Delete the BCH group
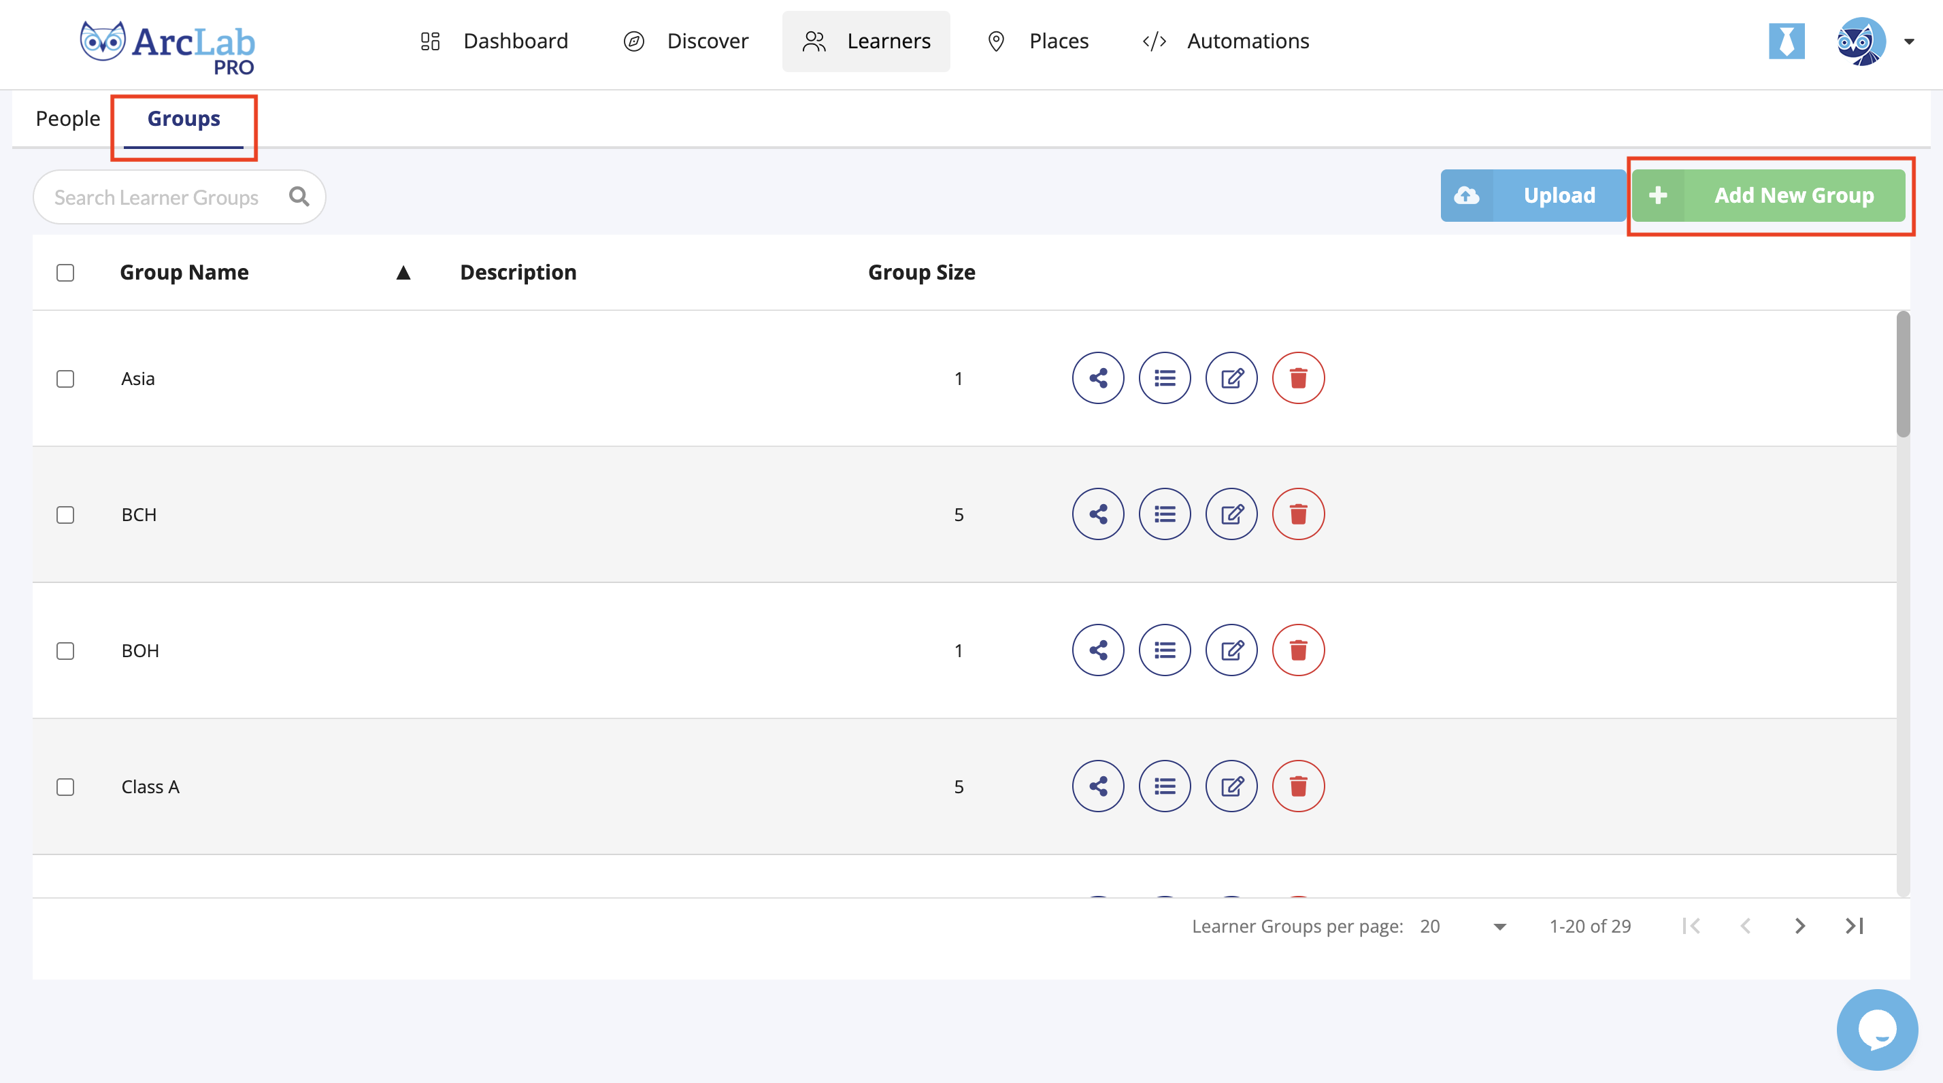 pyautogui.click(x=1298, y=514)
